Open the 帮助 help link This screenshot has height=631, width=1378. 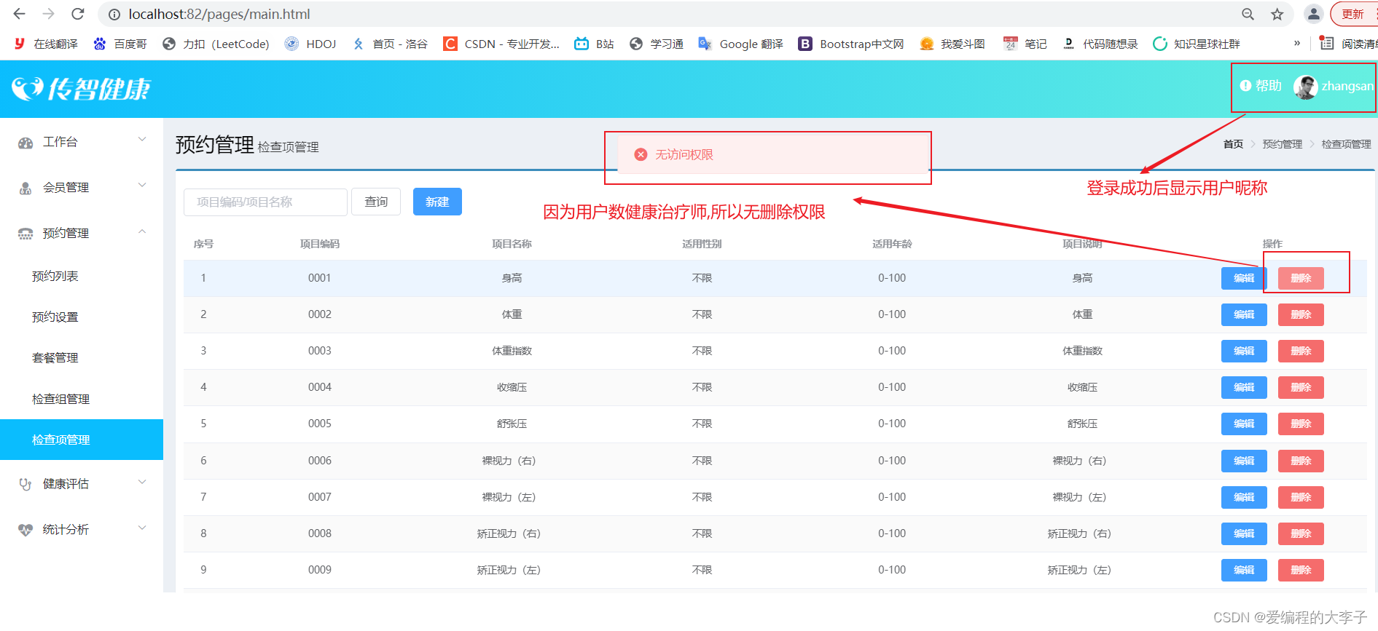pos(1261,86)
